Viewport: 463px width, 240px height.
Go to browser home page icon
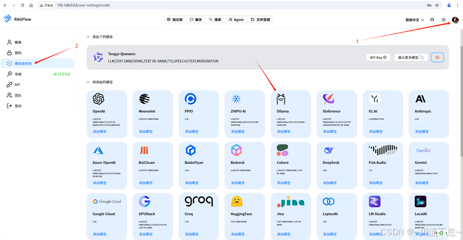pos(31,5)
